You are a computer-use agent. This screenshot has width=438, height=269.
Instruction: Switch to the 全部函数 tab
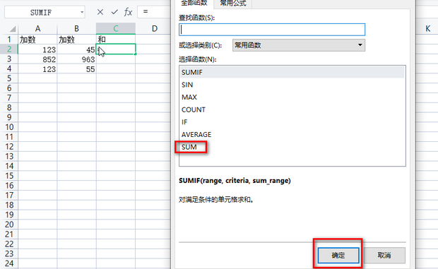194,3
